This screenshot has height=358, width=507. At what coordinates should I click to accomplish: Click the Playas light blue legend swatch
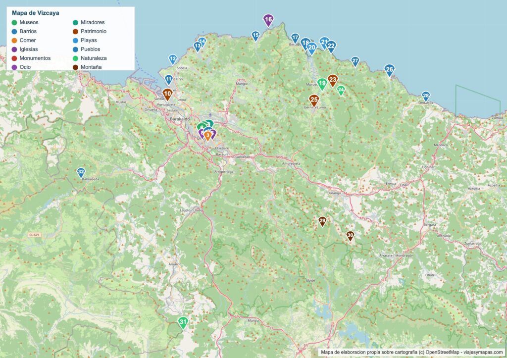pos(75,41)
